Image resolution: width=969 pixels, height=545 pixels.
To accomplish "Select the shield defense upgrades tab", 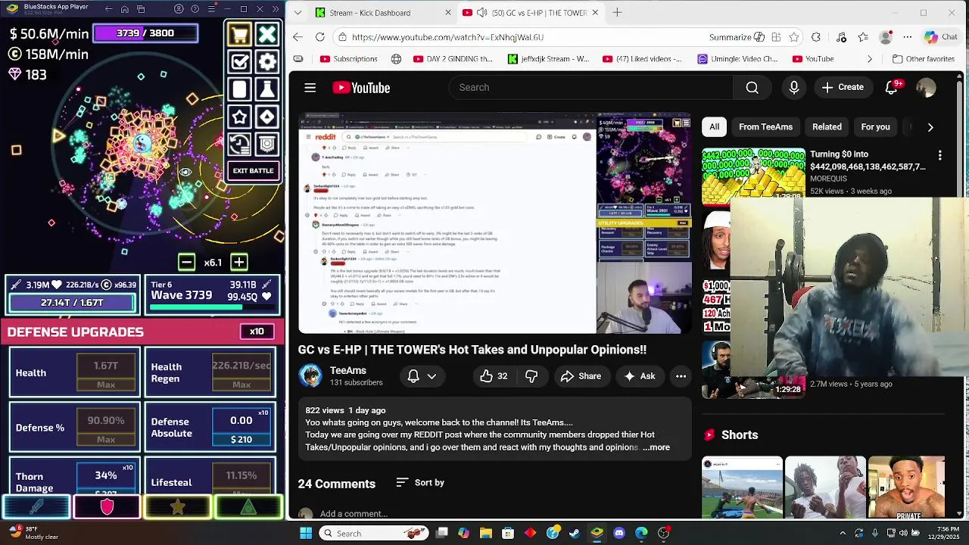I will 107,507.
